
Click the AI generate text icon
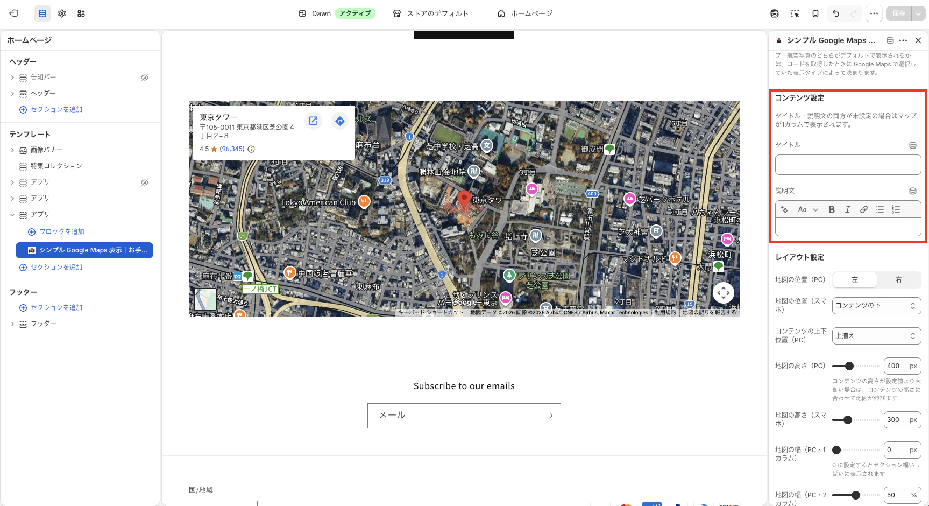(x=785, y=210)
